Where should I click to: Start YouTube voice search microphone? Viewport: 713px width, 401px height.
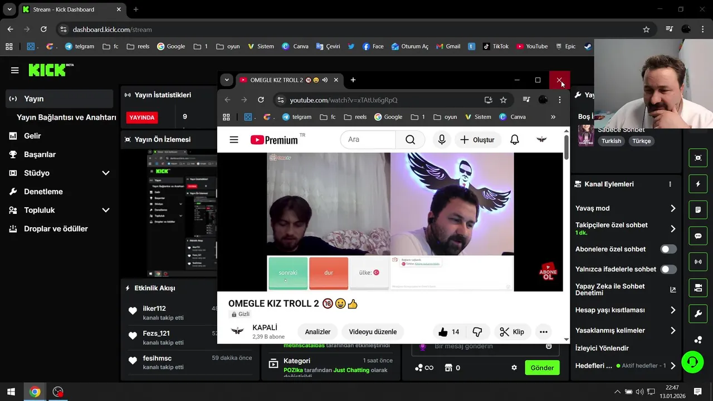coord(442,140)
